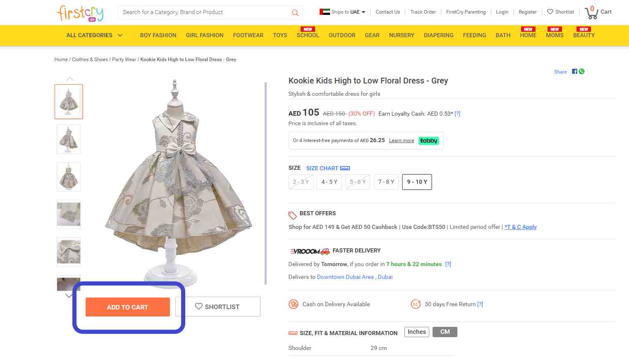Expand the Ships to UAE dropdown
This screenshot has width=629, height=357.
tap(342, 12)
